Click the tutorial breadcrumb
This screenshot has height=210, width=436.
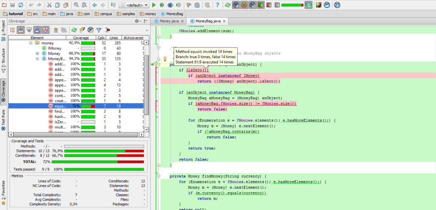click(14, 14)
